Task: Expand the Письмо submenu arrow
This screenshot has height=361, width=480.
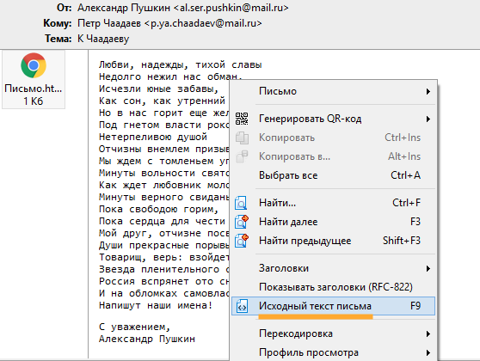Action: 428,91
